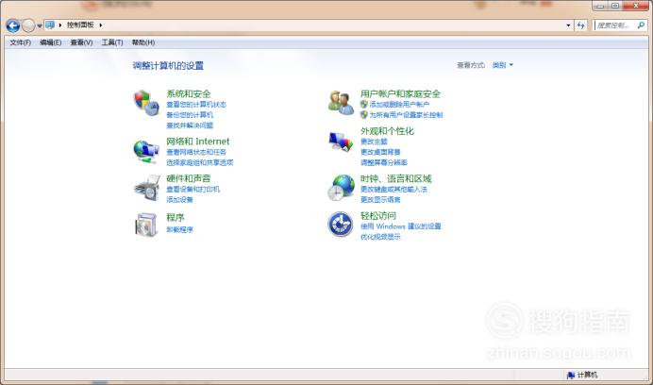Open the 帮助(H) menu
This screenshot has height=385, width=653.
coord(143,42)
